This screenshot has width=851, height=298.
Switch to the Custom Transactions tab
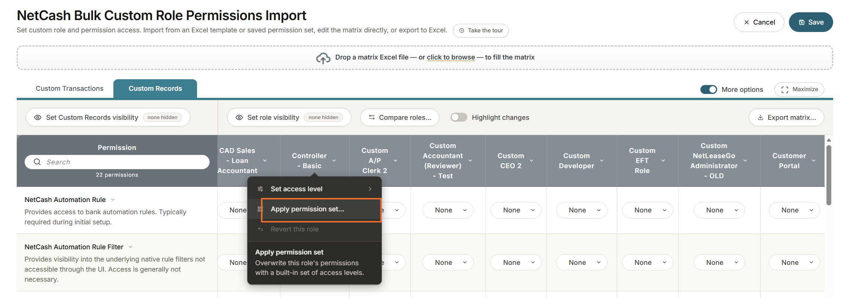click(x=70, y=89)
